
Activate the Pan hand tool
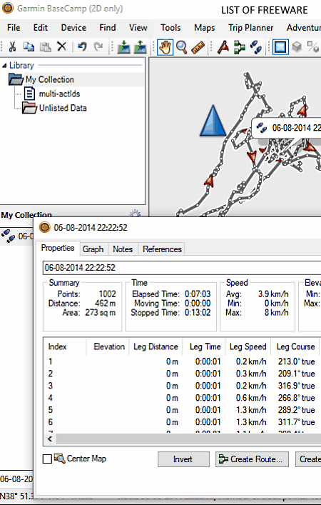click(x=165, y=47)
